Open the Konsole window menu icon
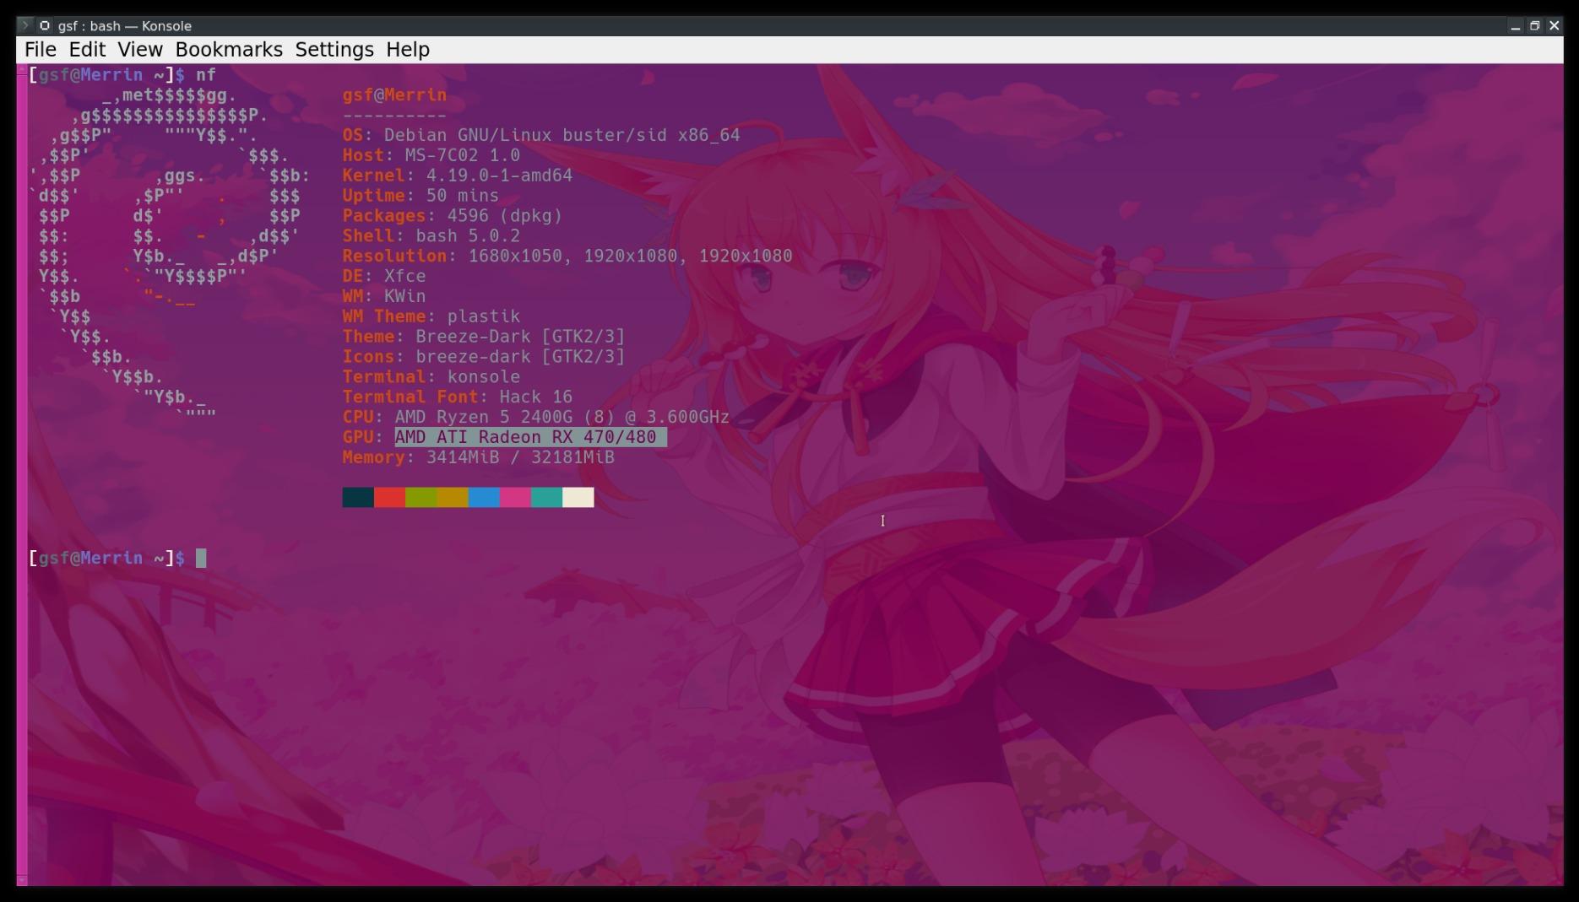Viewport: 1579px width, 902px height. point(25,25)
